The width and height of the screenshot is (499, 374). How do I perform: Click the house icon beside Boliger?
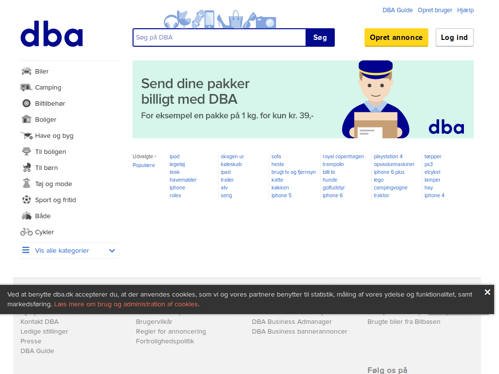click(26, 119)
